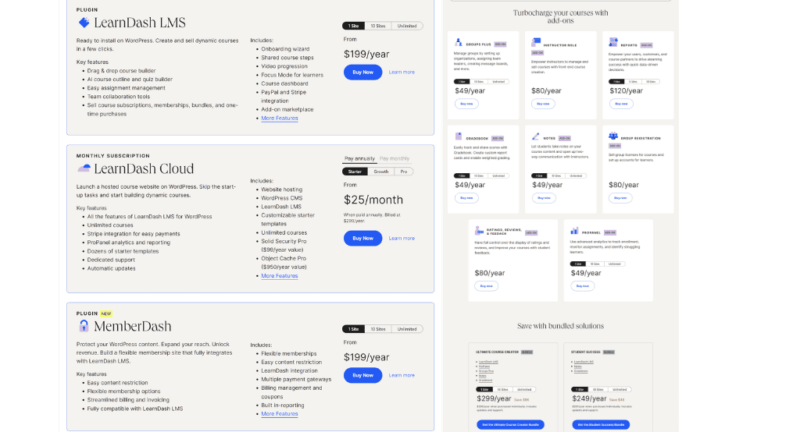Buy LearnDash LMS with Buy Now
Screen dimensions: 800x432
coord(362,73)
